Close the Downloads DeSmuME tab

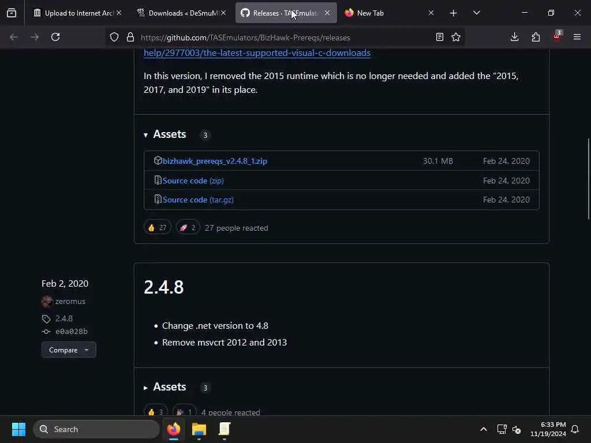223,13
